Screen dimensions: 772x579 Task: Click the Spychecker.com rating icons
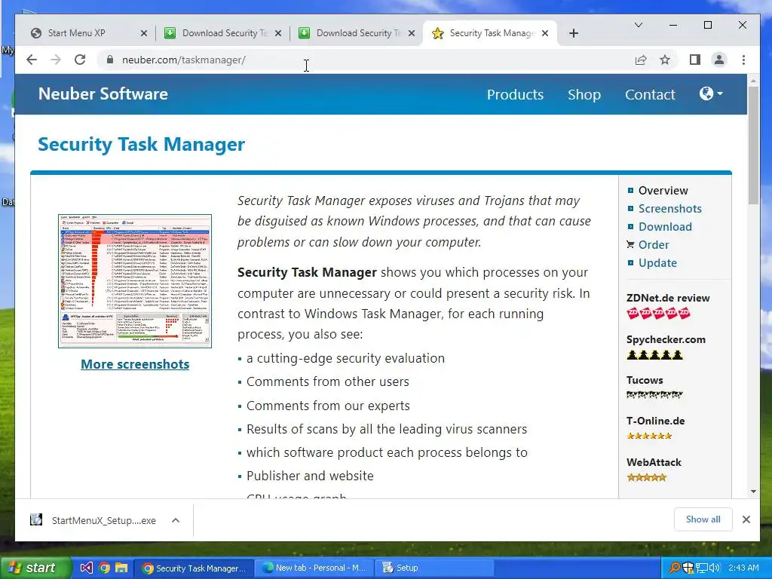[655, 355]
